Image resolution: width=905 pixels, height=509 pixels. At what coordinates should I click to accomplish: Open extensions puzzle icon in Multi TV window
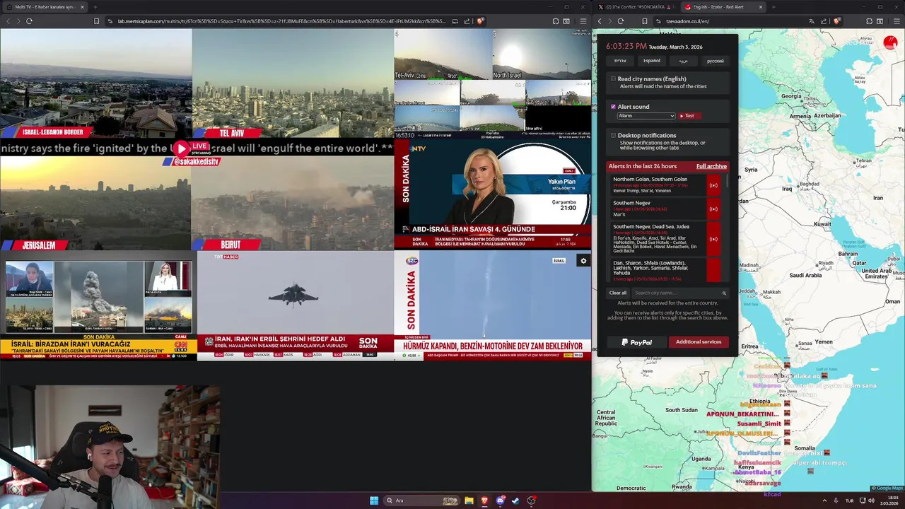[556, 21]
